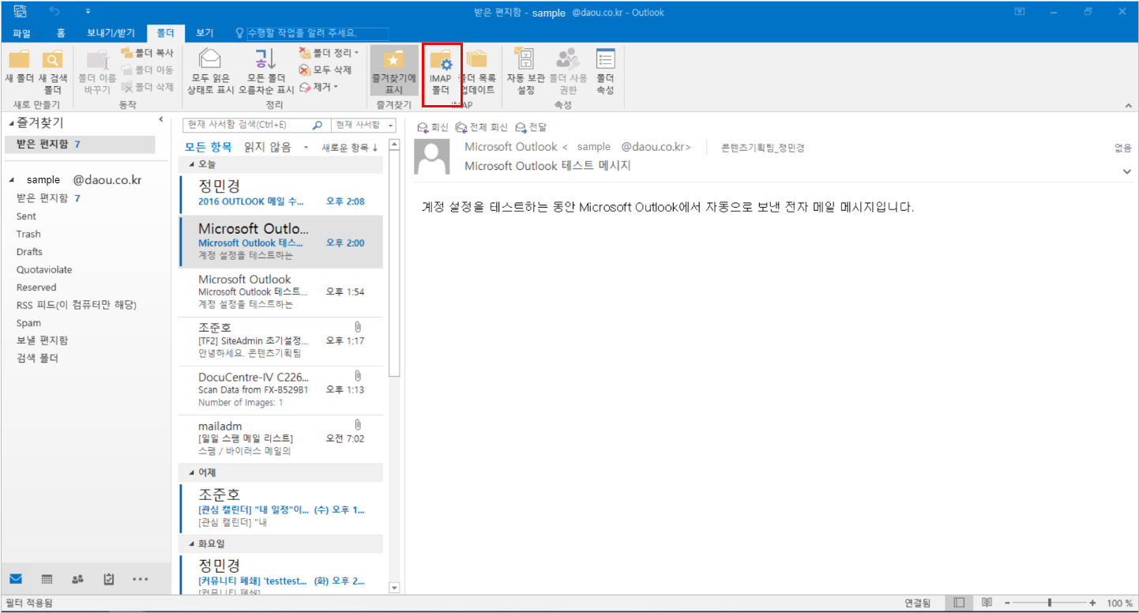Switch to Normal view layout icon

(x=959, y=603)
